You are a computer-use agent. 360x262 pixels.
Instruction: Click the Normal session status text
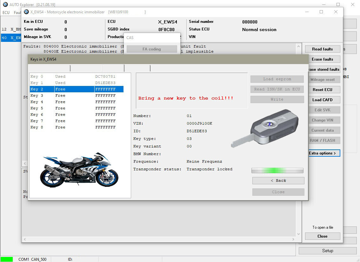tap(259, 29)
